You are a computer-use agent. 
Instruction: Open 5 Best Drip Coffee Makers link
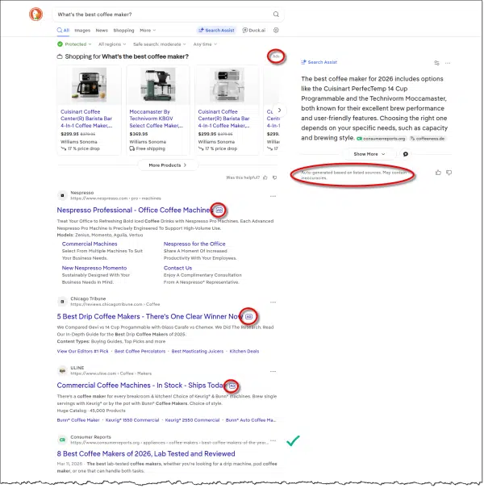tap(149, 316)
